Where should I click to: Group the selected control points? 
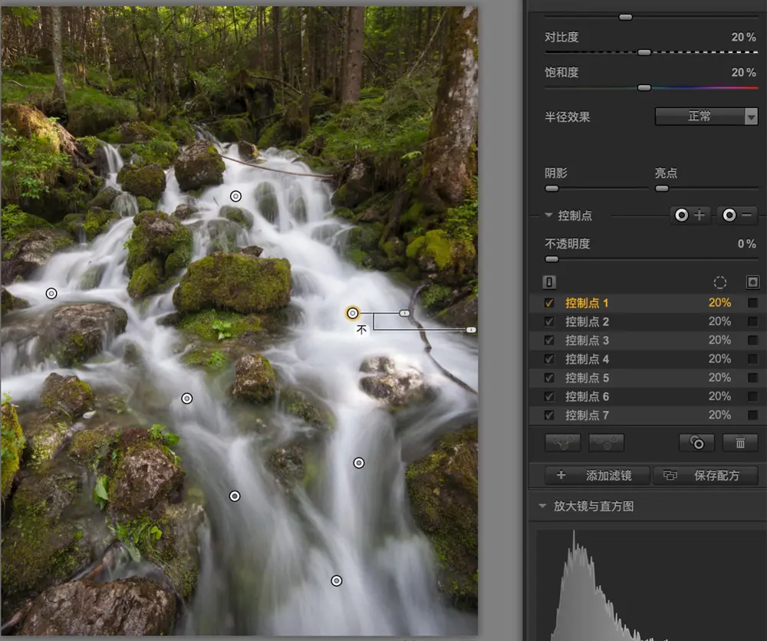562,443
